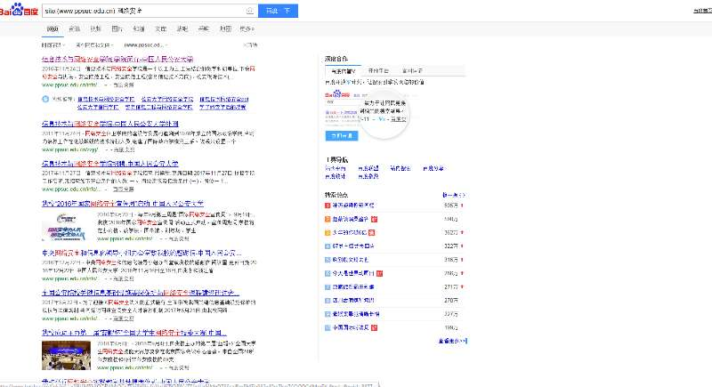Refresh hot searches with 换一换
The image size is (712, 387).
[x=454, y=195]
